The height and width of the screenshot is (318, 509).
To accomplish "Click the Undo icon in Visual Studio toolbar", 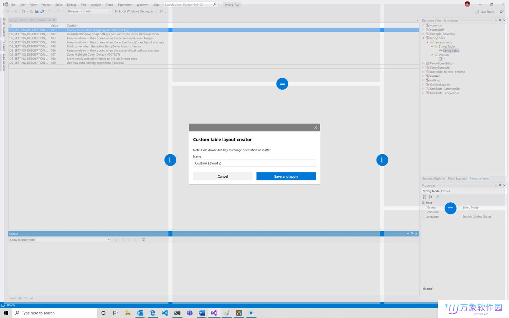I will coord(50,11).
